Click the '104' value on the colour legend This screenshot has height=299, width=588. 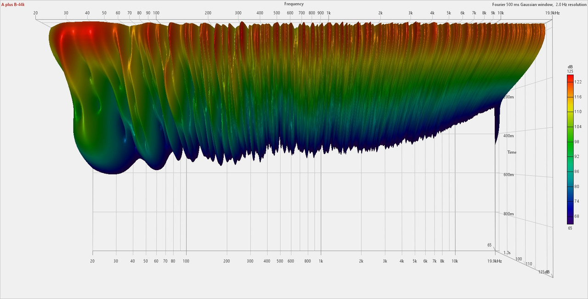pyautogui.click(x=578, y=127)
